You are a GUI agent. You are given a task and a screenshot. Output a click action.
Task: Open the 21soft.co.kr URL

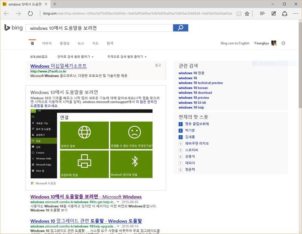[x=48, y=71]
